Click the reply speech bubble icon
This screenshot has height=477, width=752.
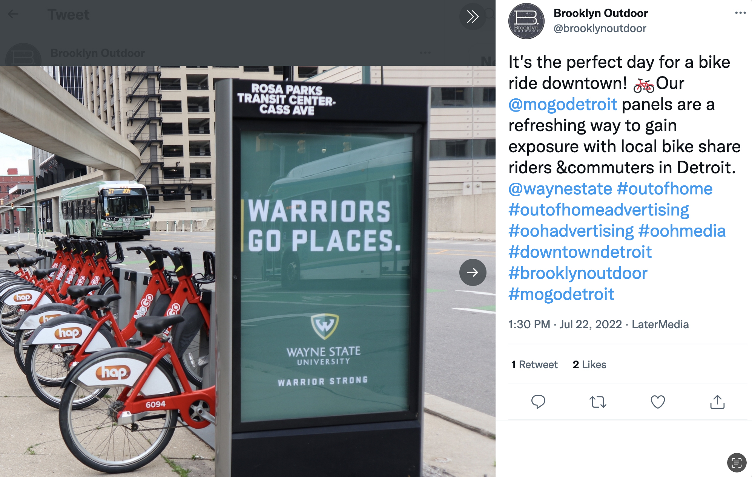pos(538,402)
